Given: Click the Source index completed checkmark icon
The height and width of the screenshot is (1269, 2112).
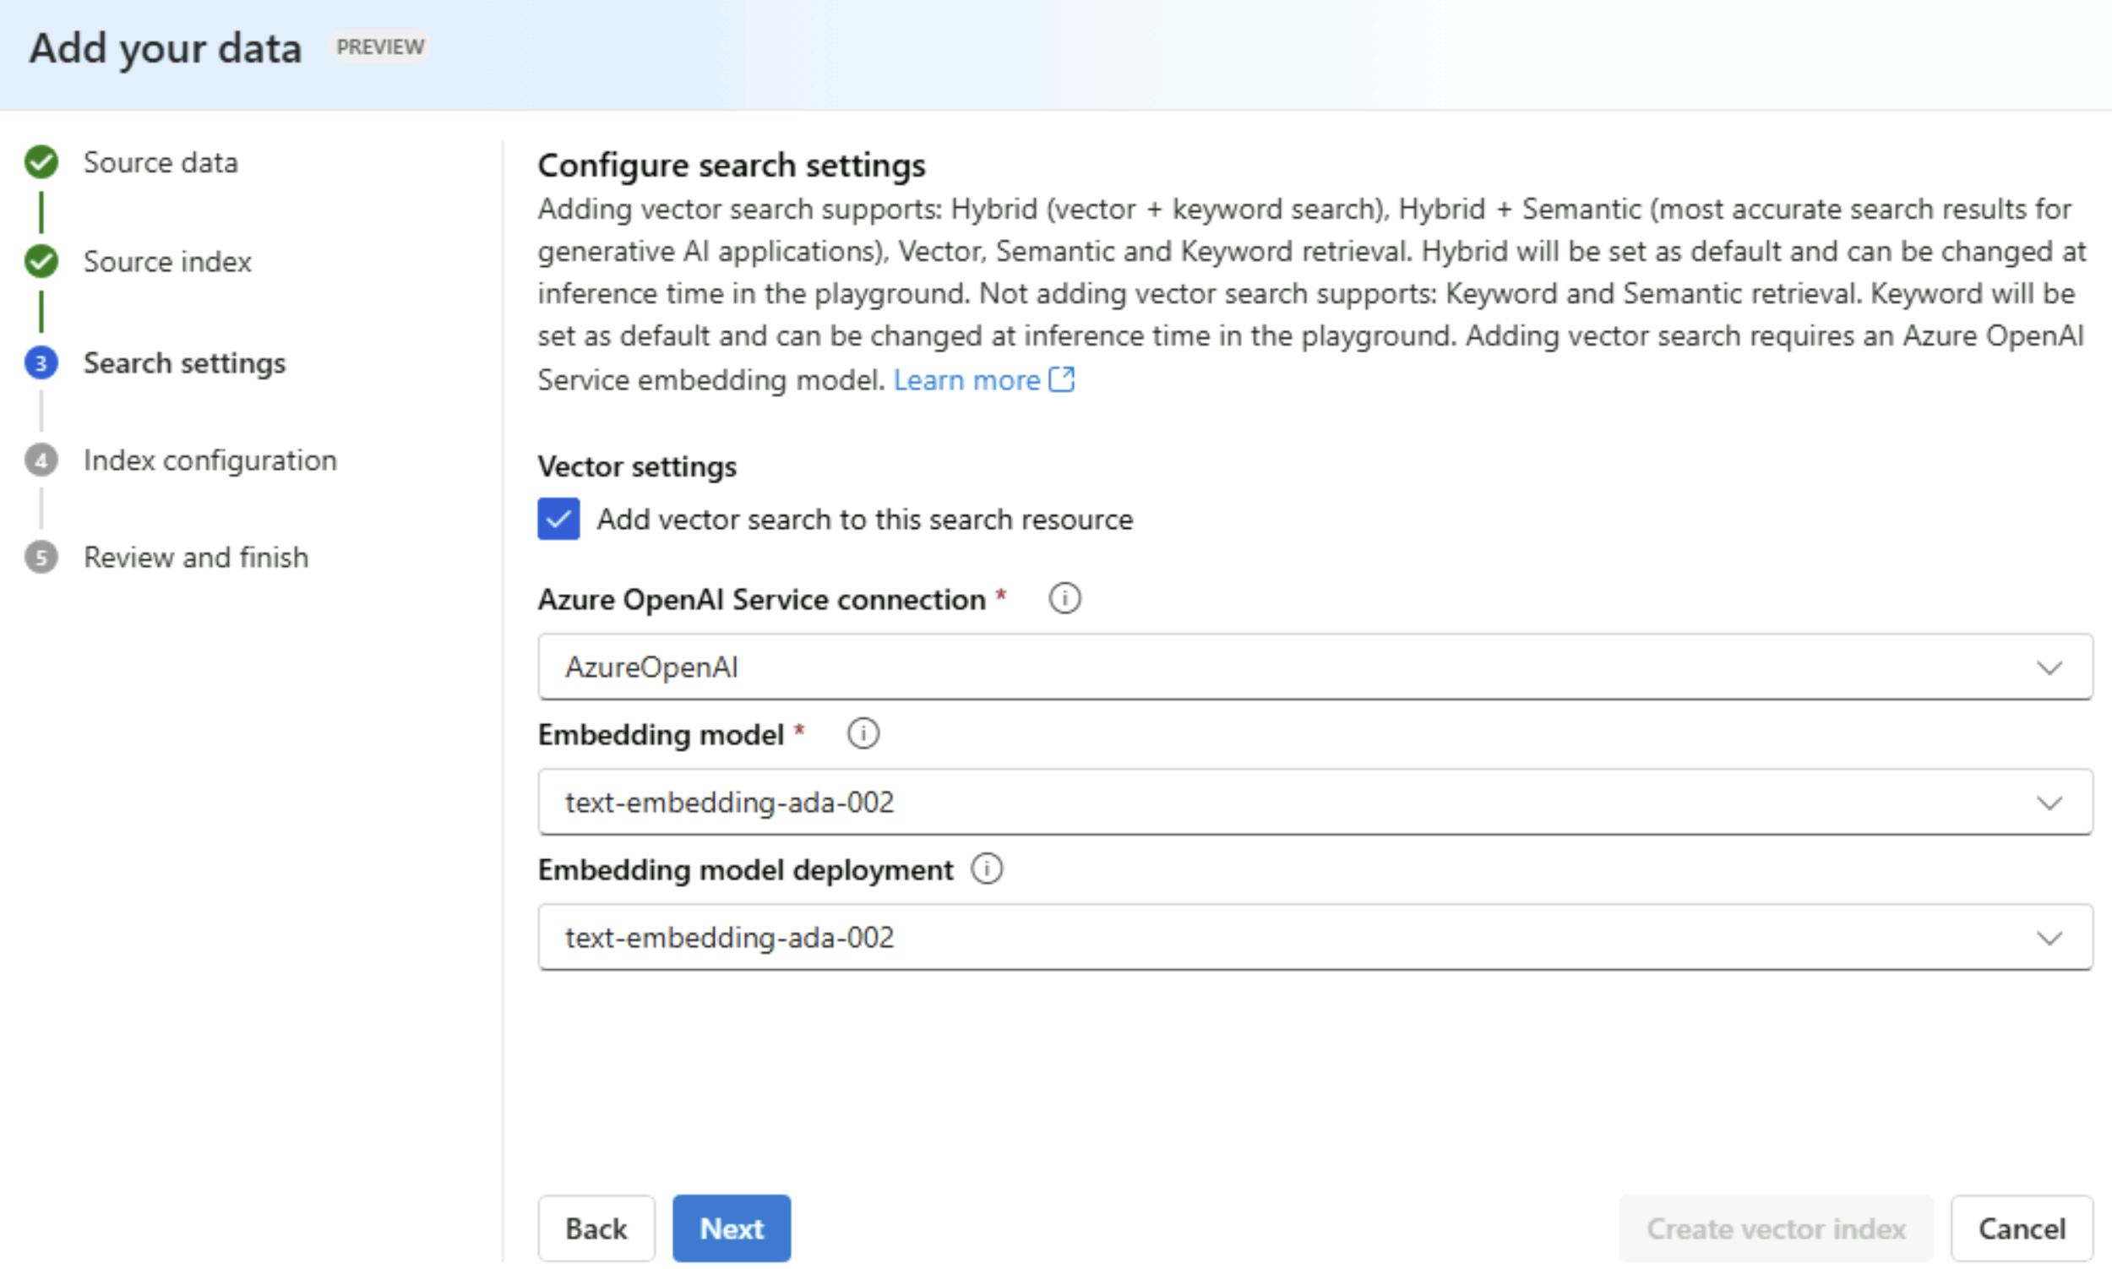Looking at the screenshot, I should pos(41,261).
